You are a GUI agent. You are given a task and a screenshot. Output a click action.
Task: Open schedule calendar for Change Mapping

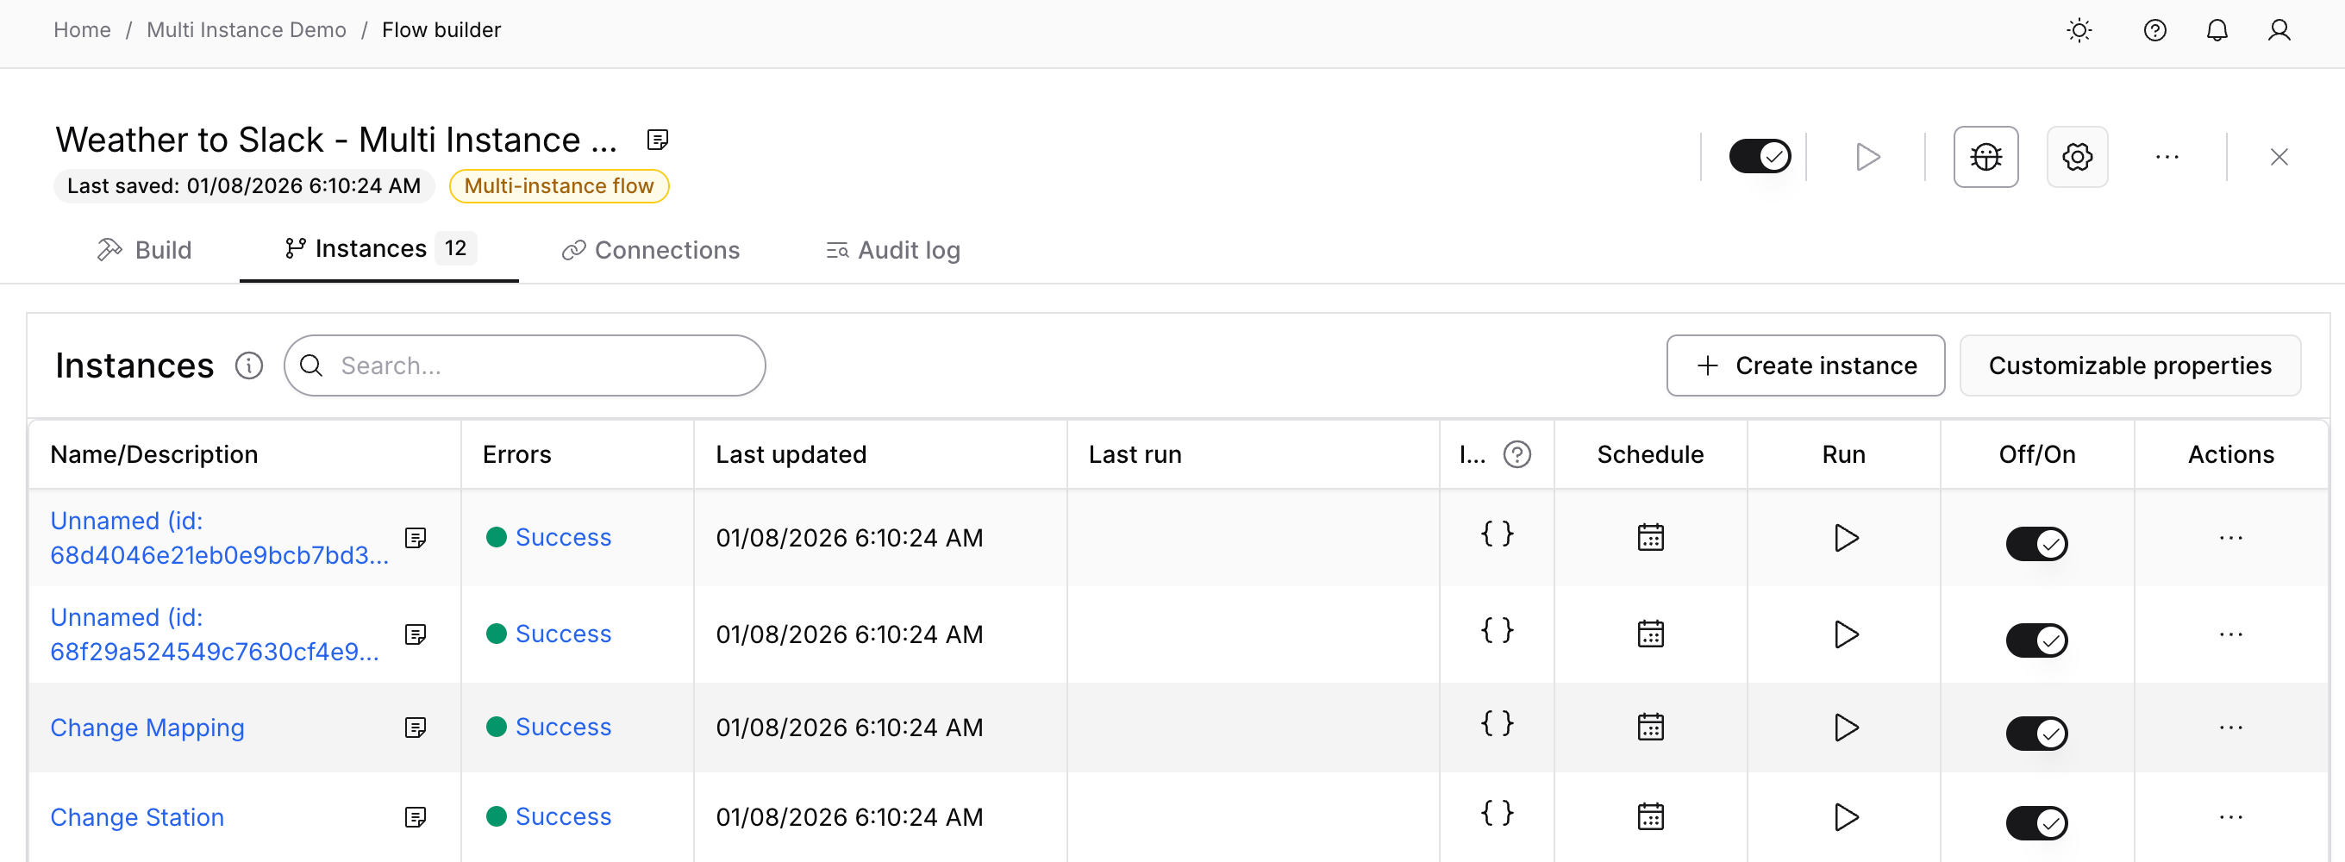click(x=1649, y=727)
